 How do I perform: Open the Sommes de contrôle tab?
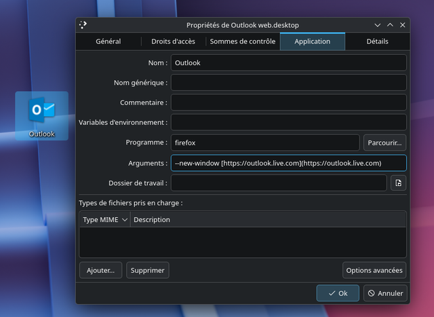click(243, 41)
